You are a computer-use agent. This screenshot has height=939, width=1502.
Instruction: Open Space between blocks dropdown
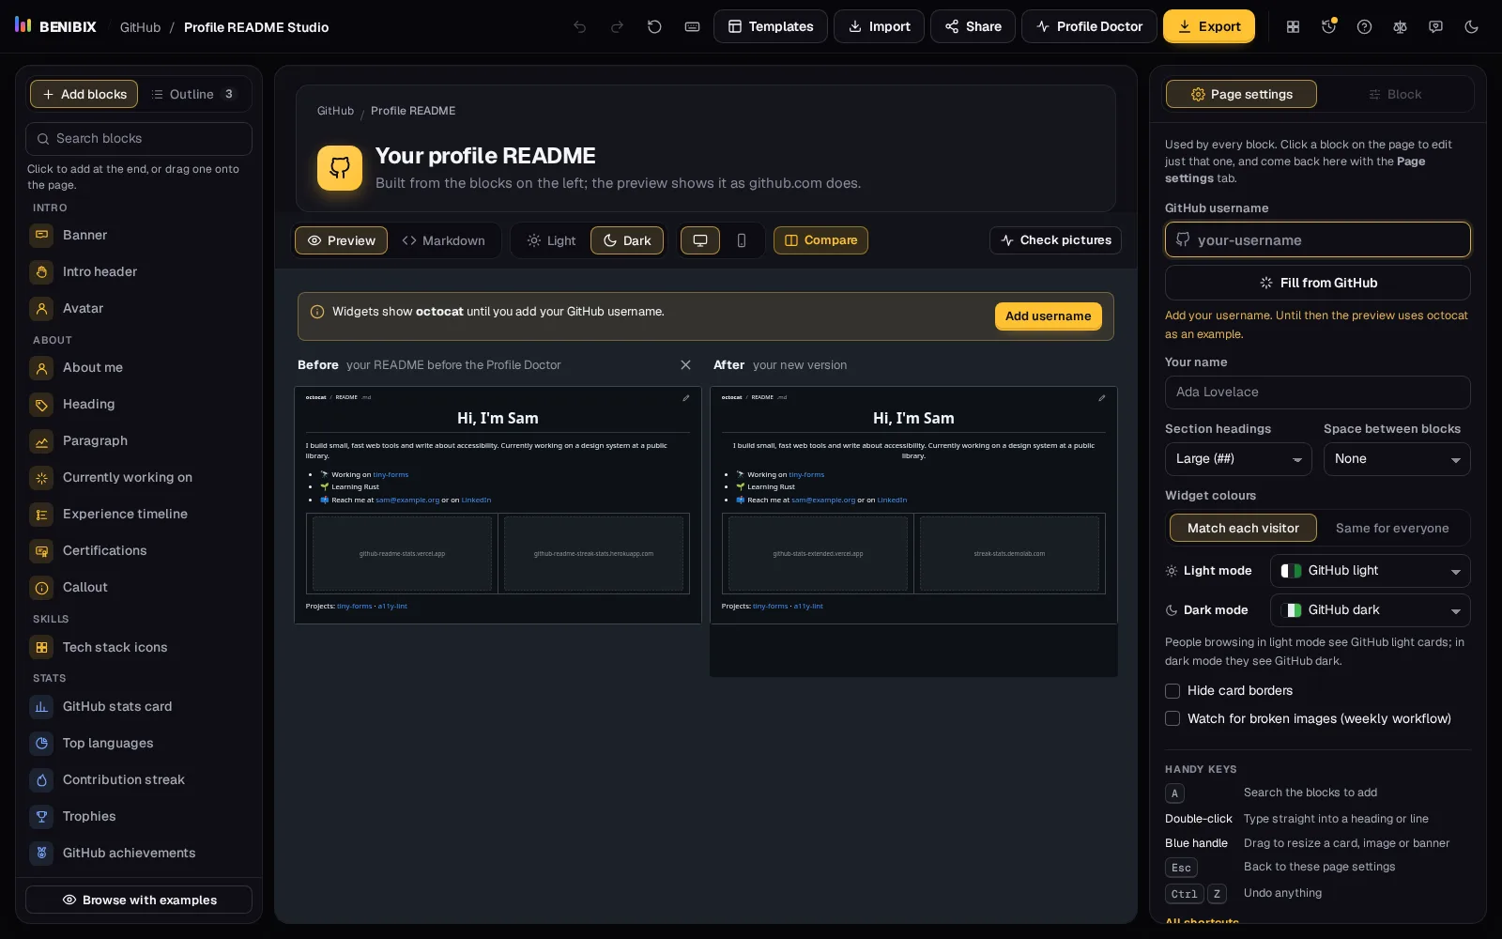coord(1397,459)
